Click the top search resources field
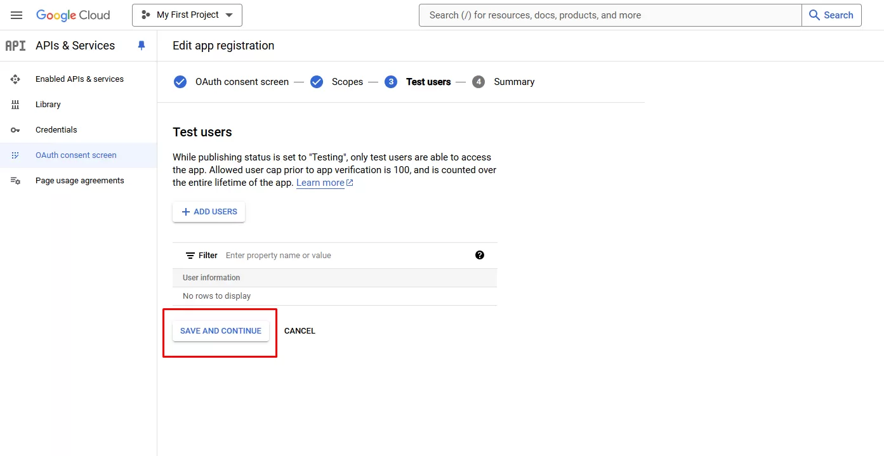 click(609, 15)
